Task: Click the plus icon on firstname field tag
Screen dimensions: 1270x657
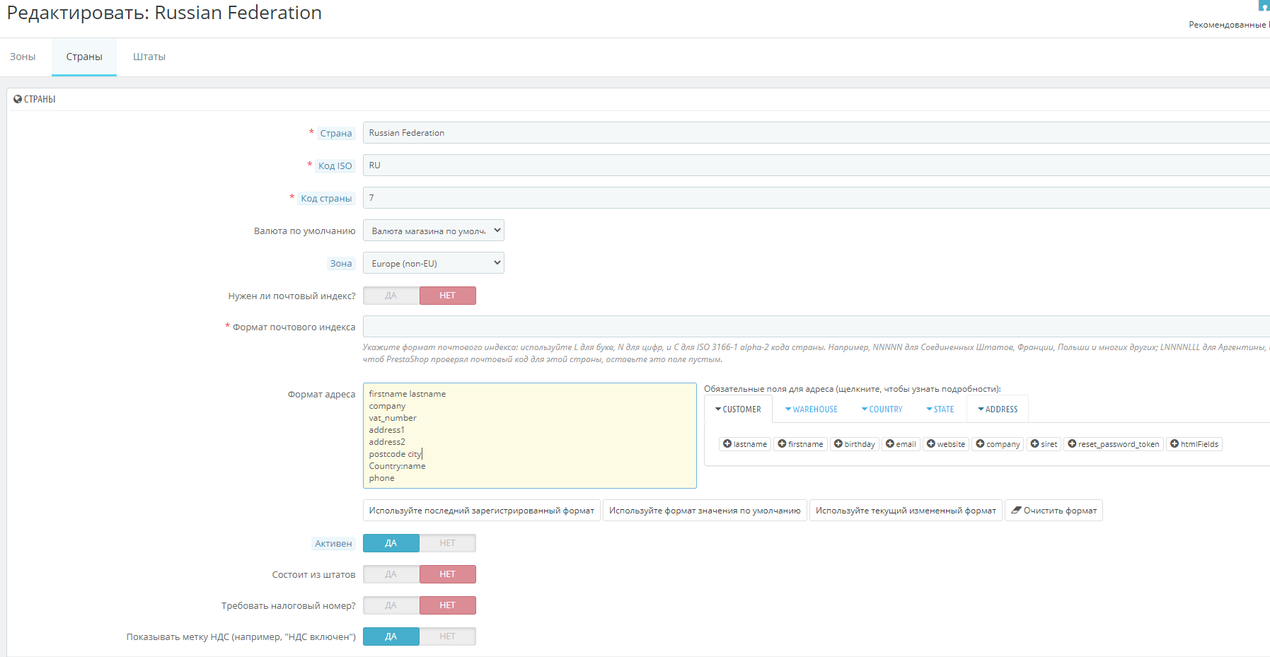Action: [782, 444]
